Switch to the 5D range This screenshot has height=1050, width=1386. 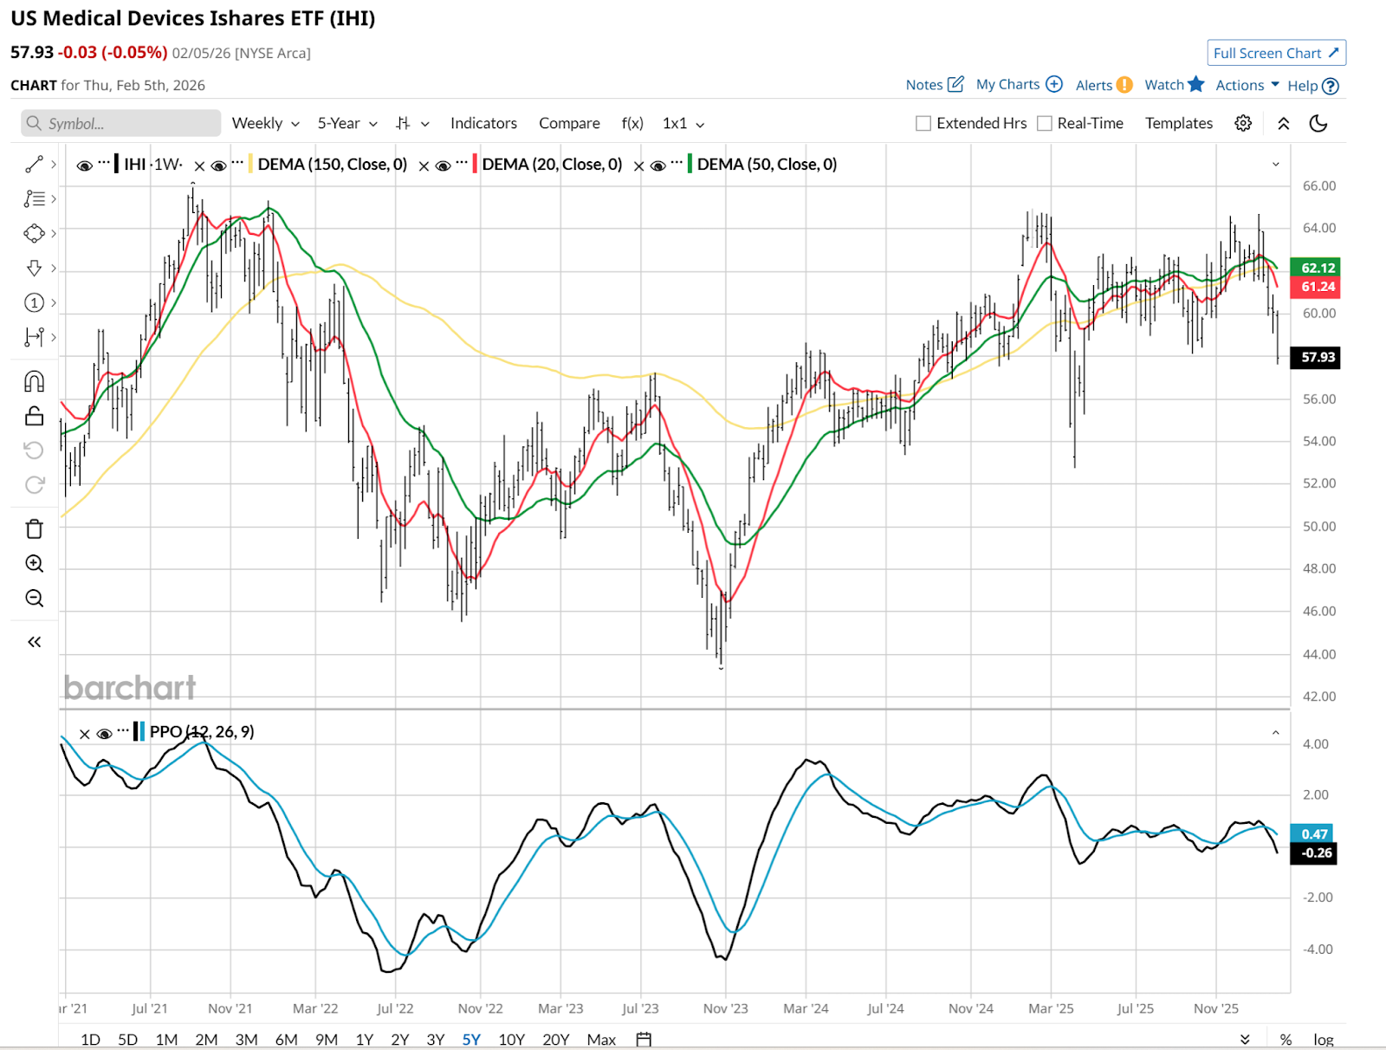tap(127, 1039)
